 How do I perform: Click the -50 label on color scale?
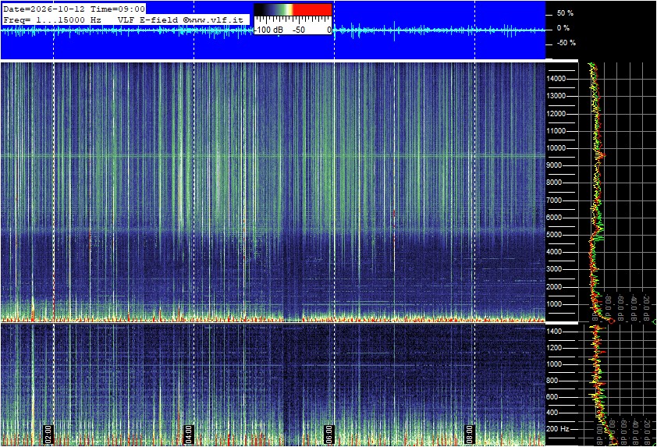299,30
